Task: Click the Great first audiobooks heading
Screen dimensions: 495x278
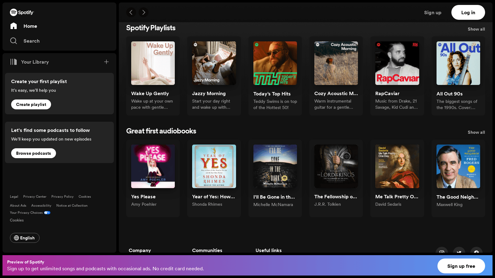Action: (161, 131)
